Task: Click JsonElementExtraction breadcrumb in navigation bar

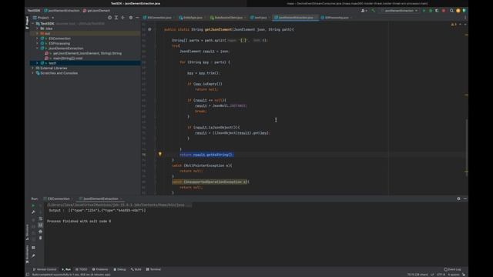Action: pyautogui.click(x=62, y=11)
